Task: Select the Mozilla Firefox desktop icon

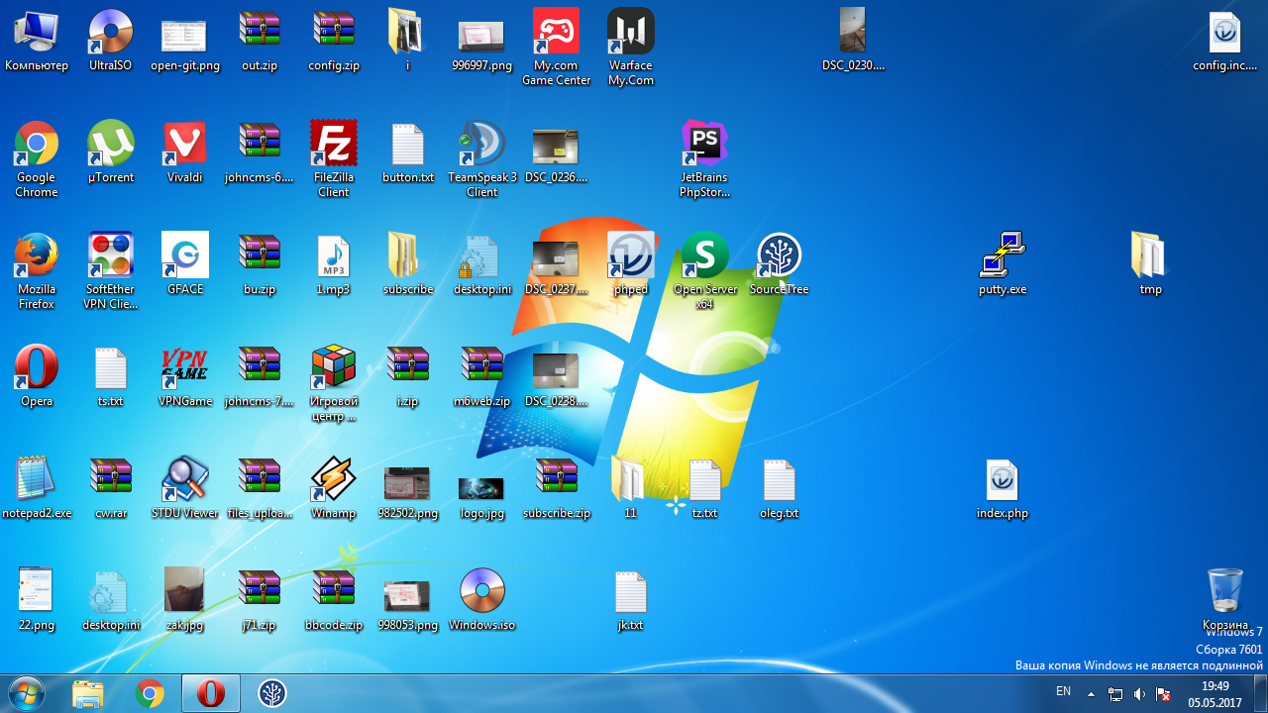Action: 37,256
